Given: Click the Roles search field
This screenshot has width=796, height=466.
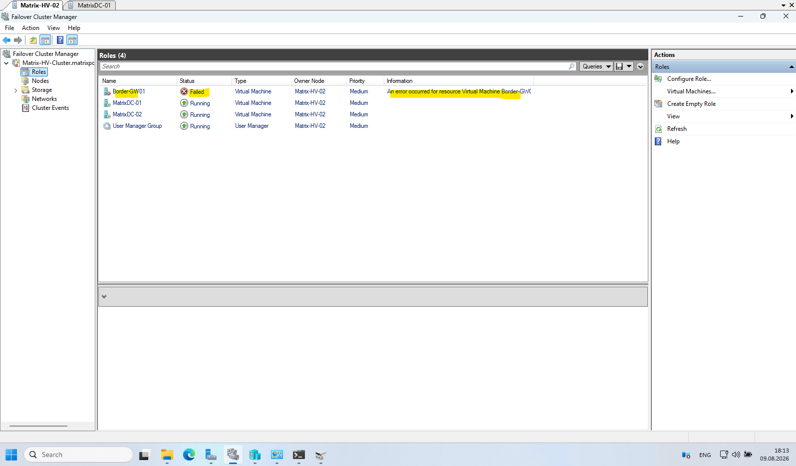Looking at the screenshot, I should click(333, 66).
